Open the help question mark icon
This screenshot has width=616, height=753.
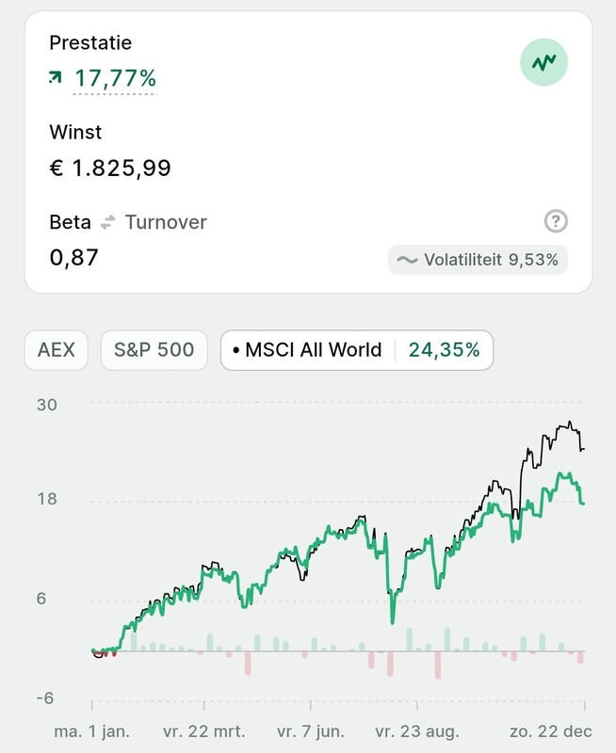point(556,222)
